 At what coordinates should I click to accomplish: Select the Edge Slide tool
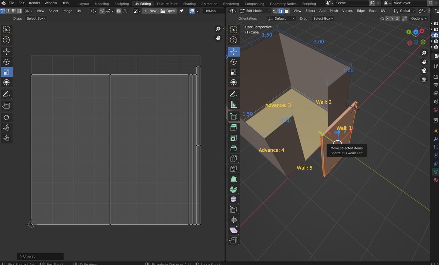(234, 209)
